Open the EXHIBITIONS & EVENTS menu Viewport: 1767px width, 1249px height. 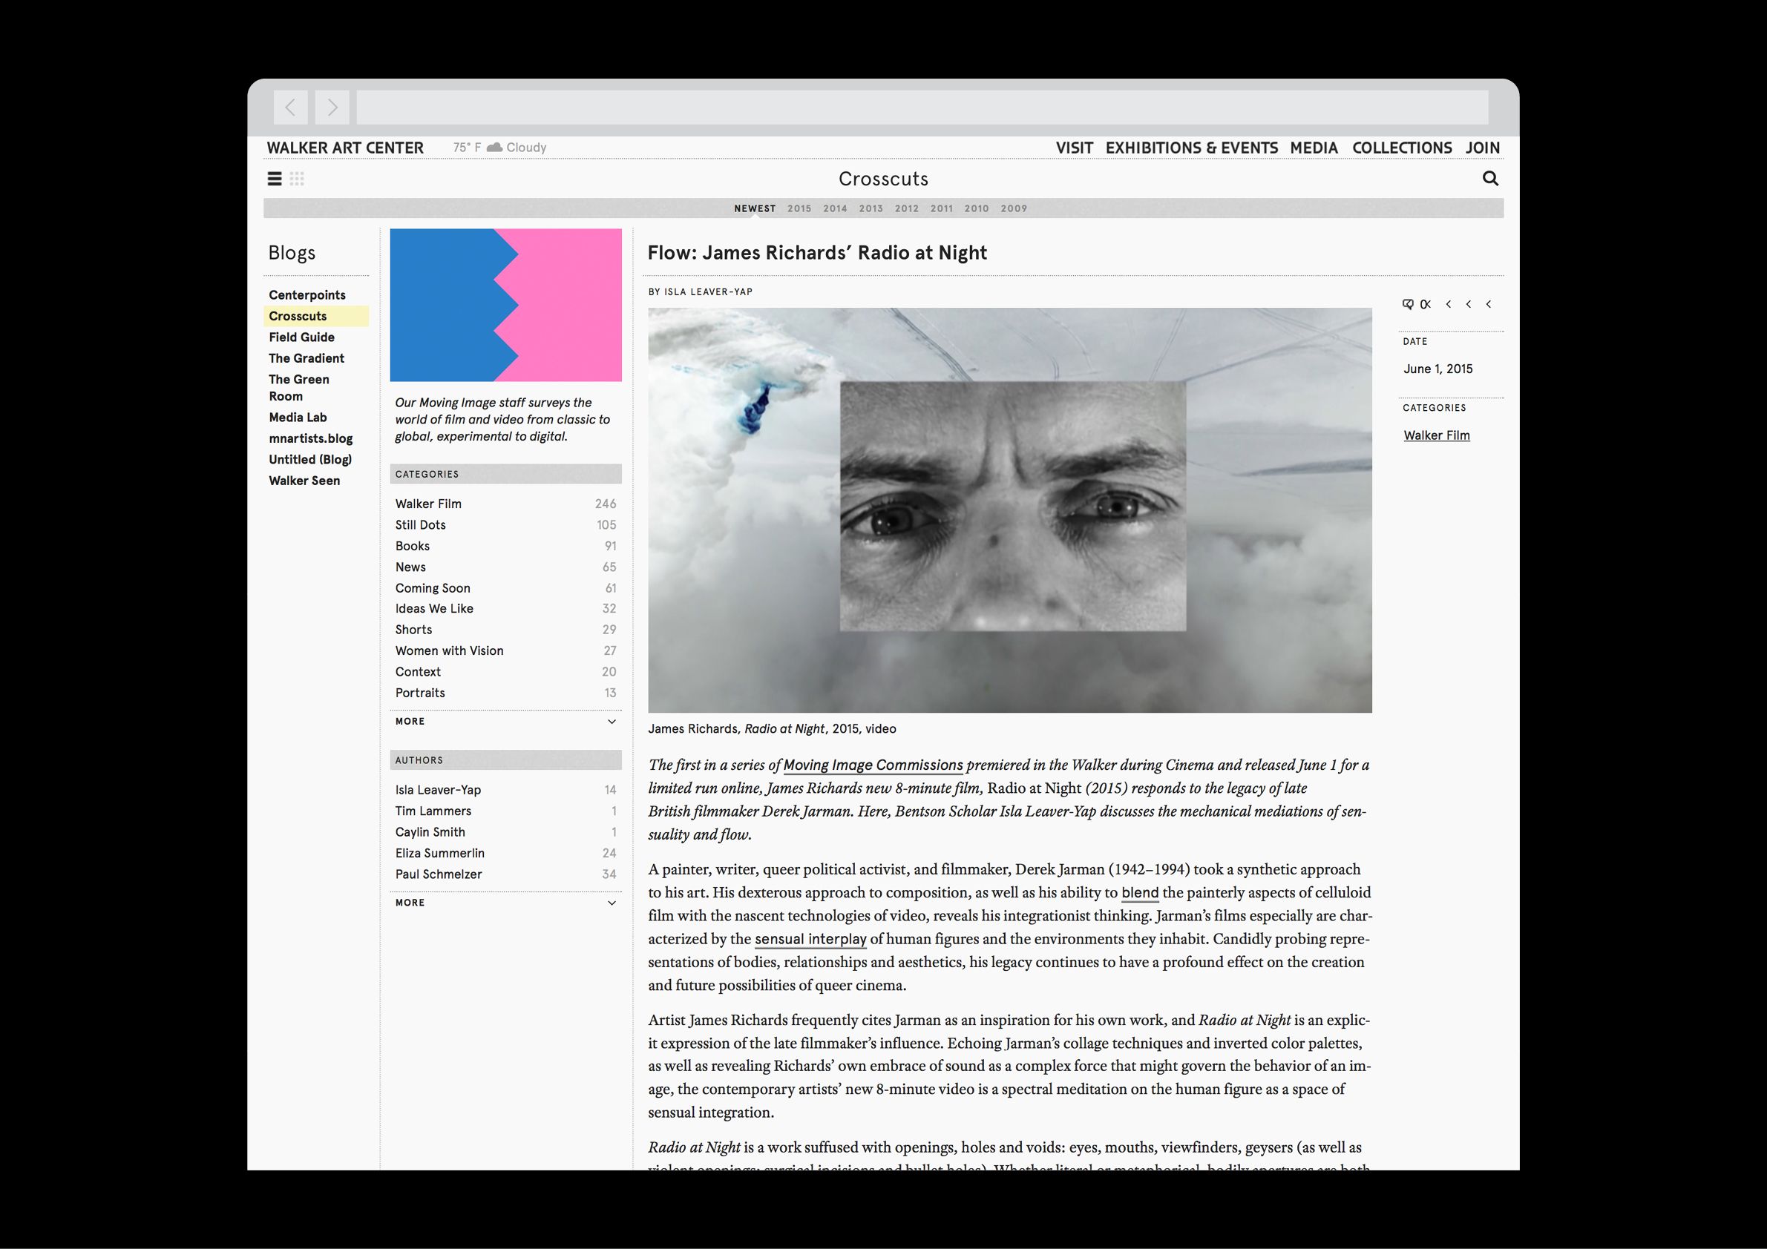[1191, 148]
